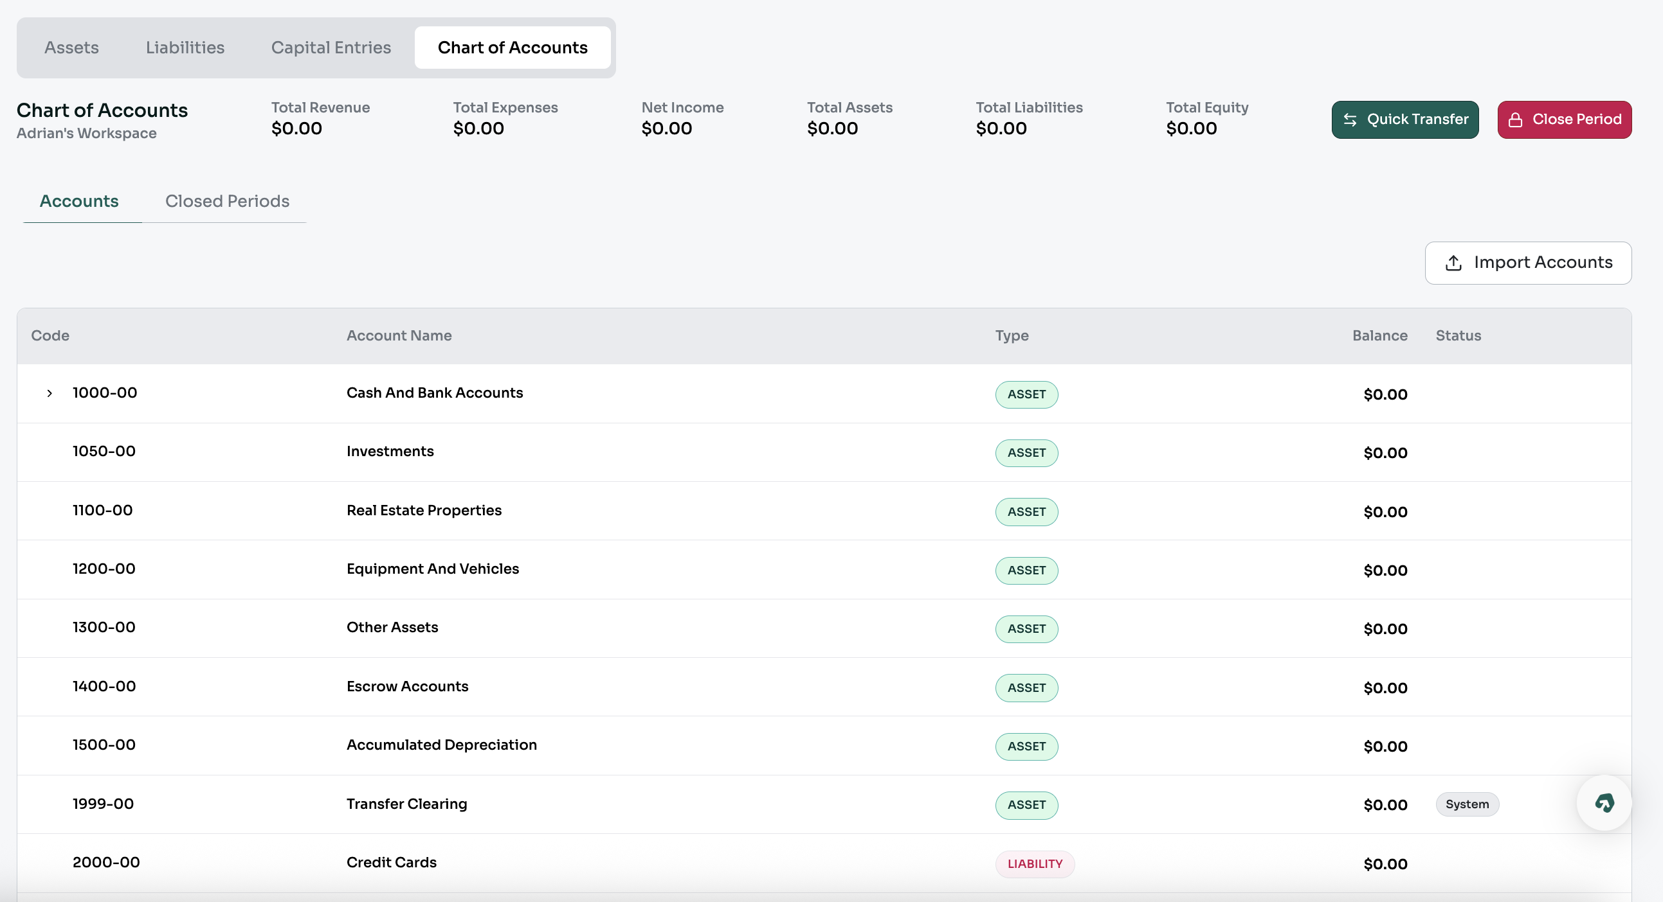Screen dimensions: 1663x902
Task: Expand the Cash And Bank Accounts row
Action: [50, 393]
